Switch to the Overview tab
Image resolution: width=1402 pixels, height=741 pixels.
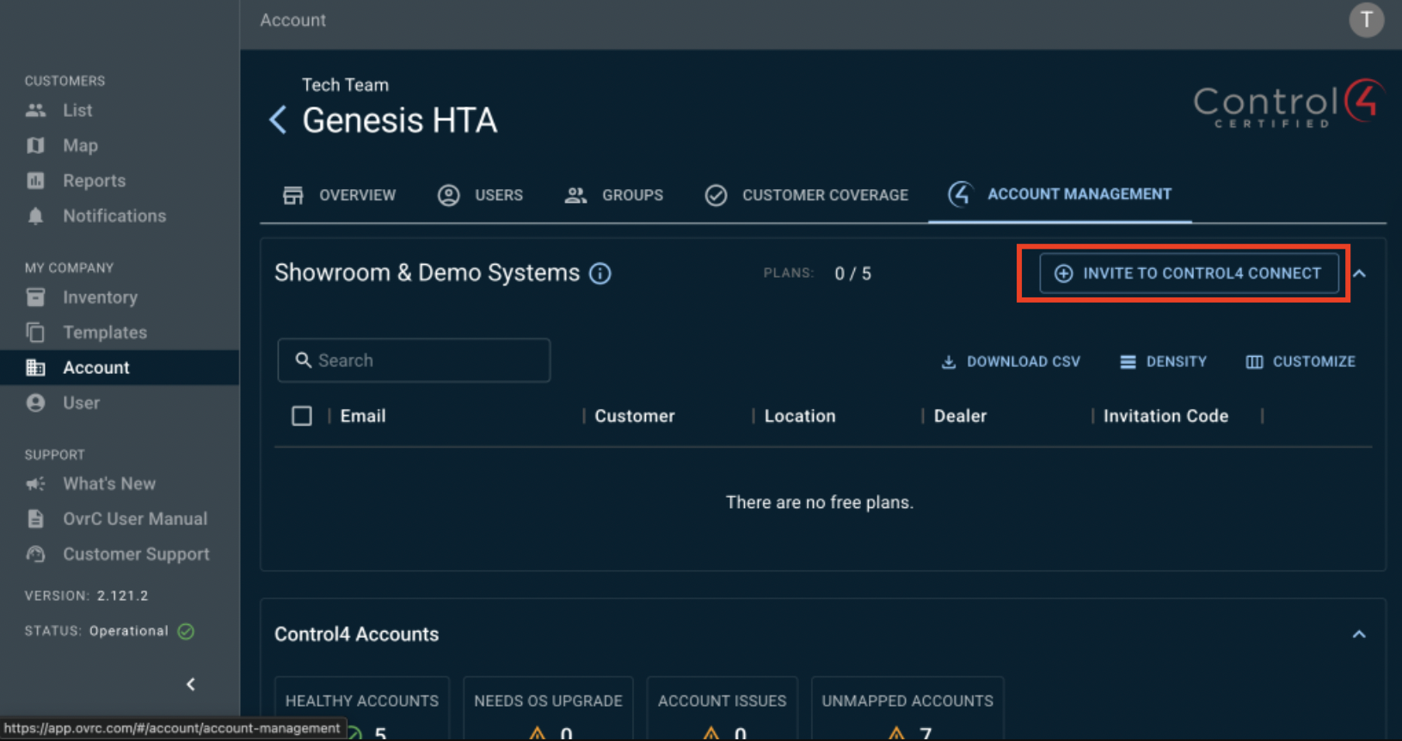(x=340, y=195)
